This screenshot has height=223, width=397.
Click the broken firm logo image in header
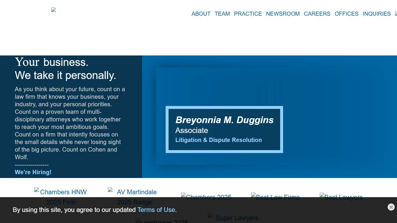53,10
